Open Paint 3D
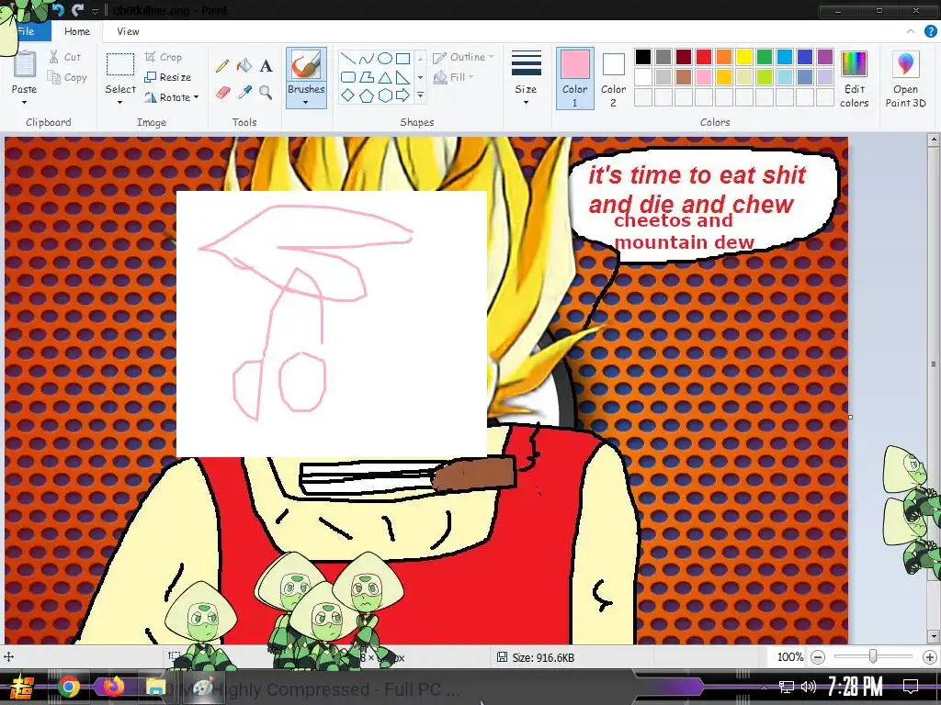 905,79
